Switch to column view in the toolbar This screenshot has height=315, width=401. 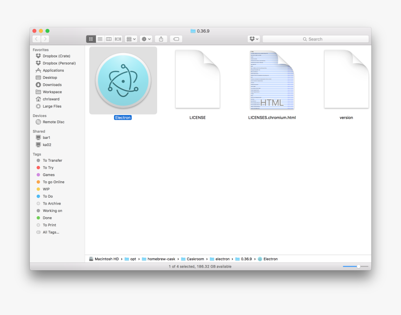(109, 39)
